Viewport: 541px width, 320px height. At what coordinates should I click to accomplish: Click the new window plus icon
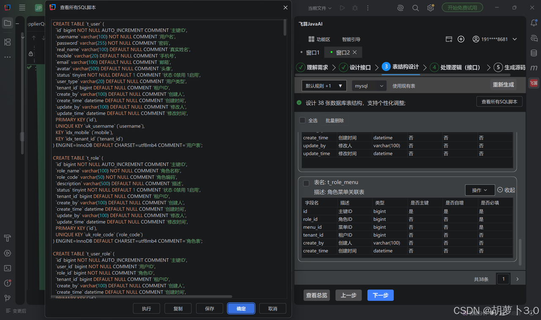[x=461, y=39]
